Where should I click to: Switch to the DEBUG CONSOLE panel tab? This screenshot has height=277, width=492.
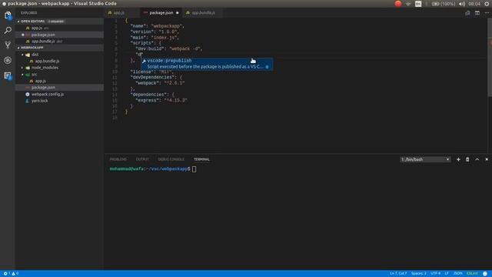(171, 159)
